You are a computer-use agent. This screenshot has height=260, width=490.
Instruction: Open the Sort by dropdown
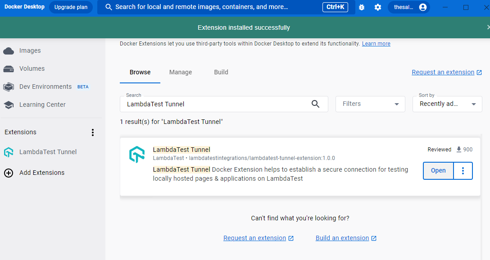coord(447,104)
